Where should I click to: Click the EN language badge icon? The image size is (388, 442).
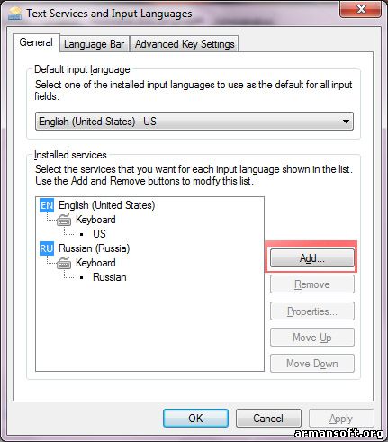click(x=47, y=205)
